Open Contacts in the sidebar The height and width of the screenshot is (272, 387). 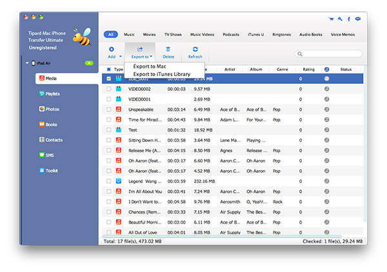click(51, 140)
